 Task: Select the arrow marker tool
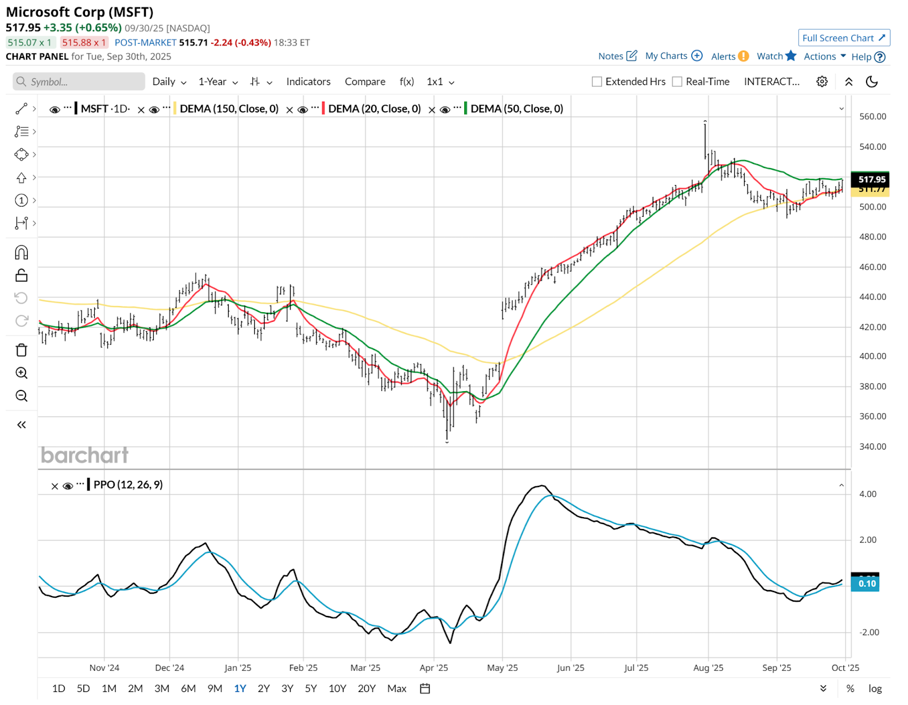pos(22,178)
